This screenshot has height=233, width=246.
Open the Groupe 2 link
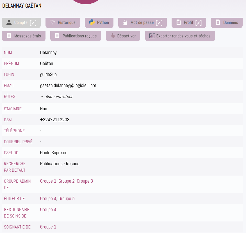point(66,181)
